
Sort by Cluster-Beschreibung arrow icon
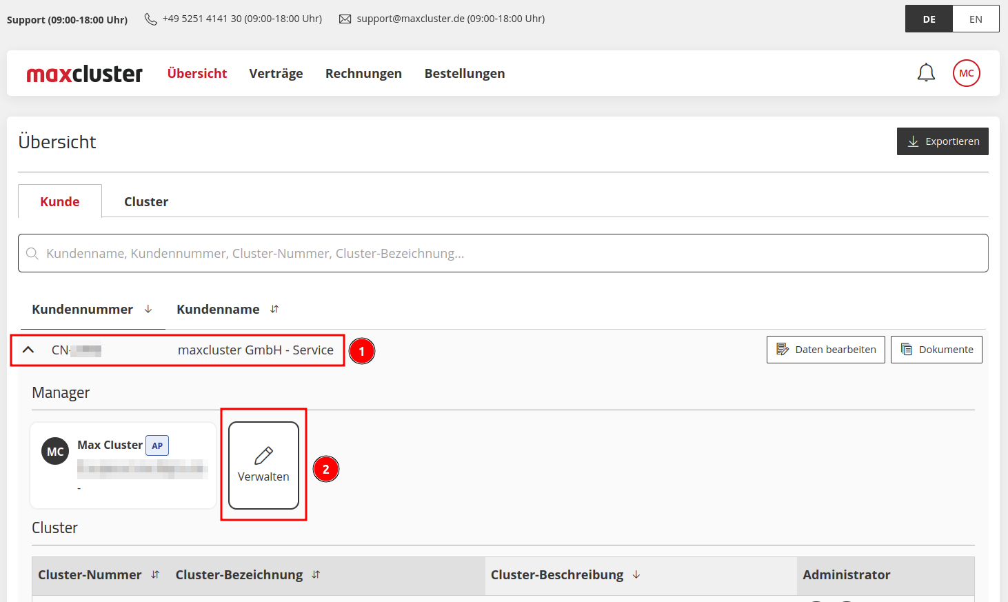tap(636, 574)
